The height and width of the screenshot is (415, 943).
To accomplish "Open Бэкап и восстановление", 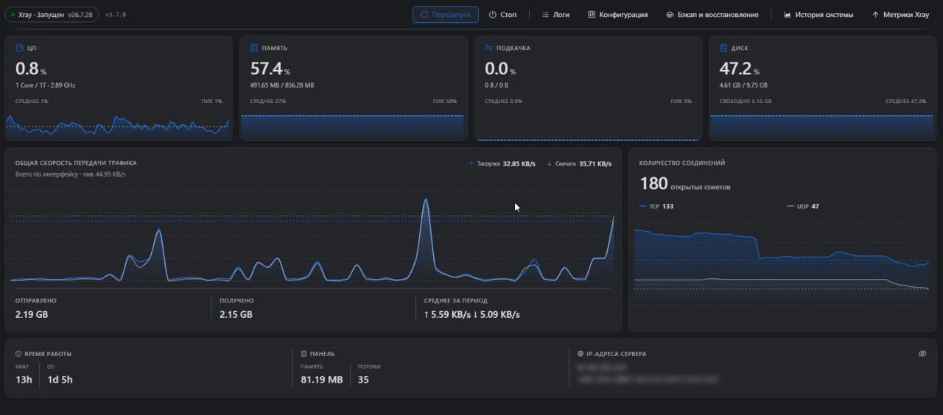I will coord(712,15).
